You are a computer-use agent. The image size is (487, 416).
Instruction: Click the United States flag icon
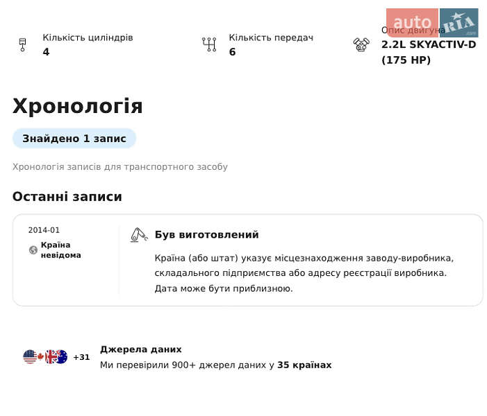click(x=30, y=357)
